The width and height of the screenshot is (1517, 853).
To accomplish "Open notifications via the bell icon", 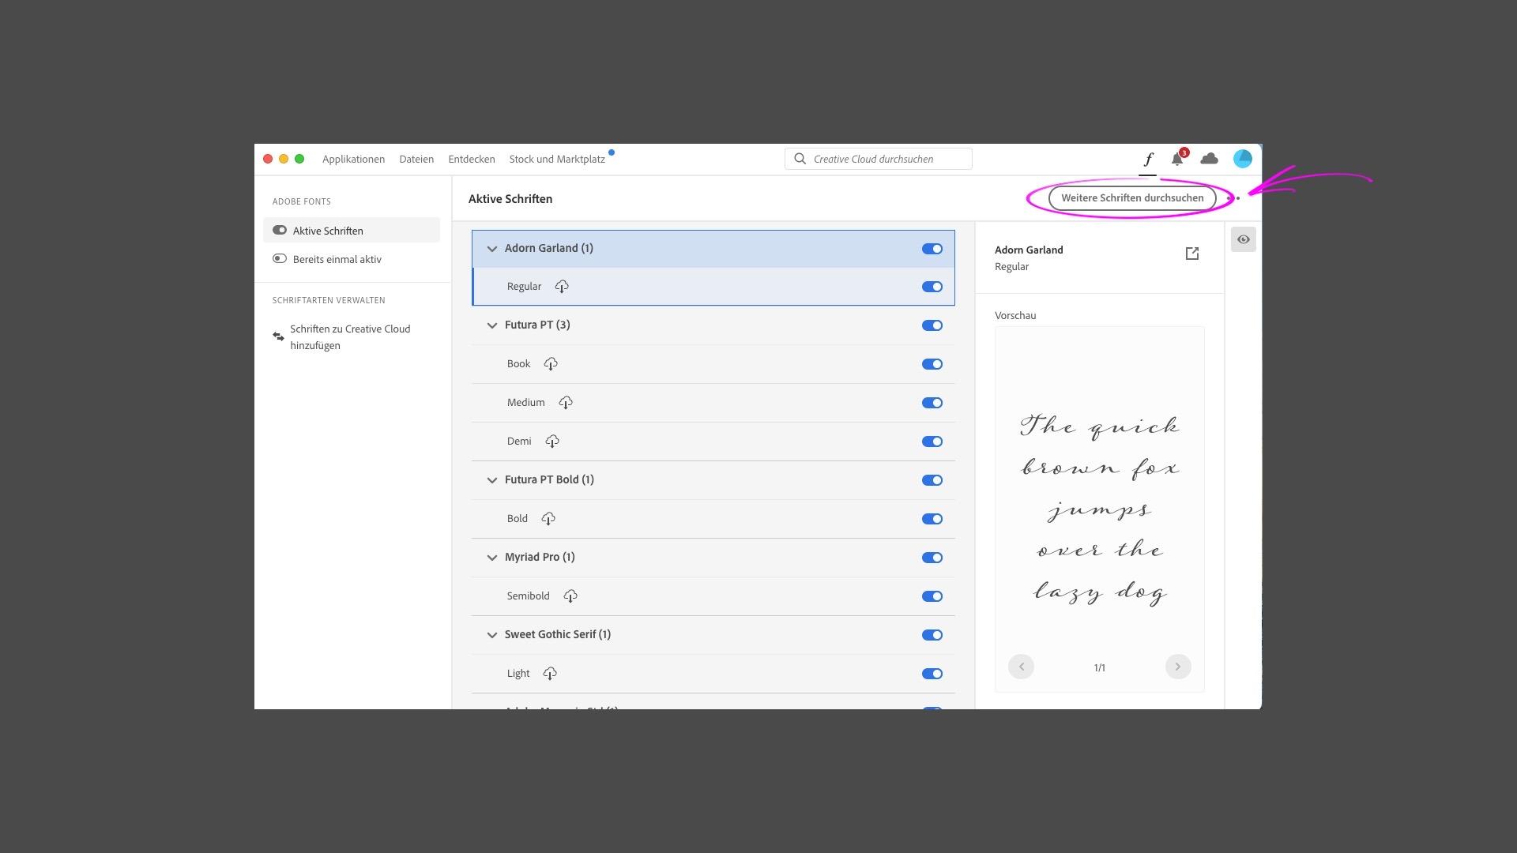I will 1177,159.
